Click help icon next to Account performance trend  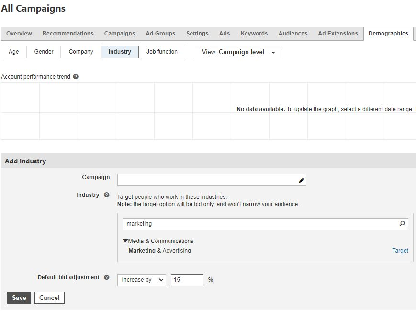pos(76,77)
